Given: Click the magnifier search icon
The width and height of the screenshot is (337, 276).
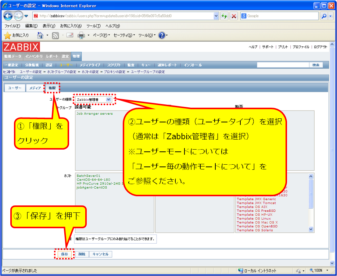Looking at the screenshot, I should point(324,16).
